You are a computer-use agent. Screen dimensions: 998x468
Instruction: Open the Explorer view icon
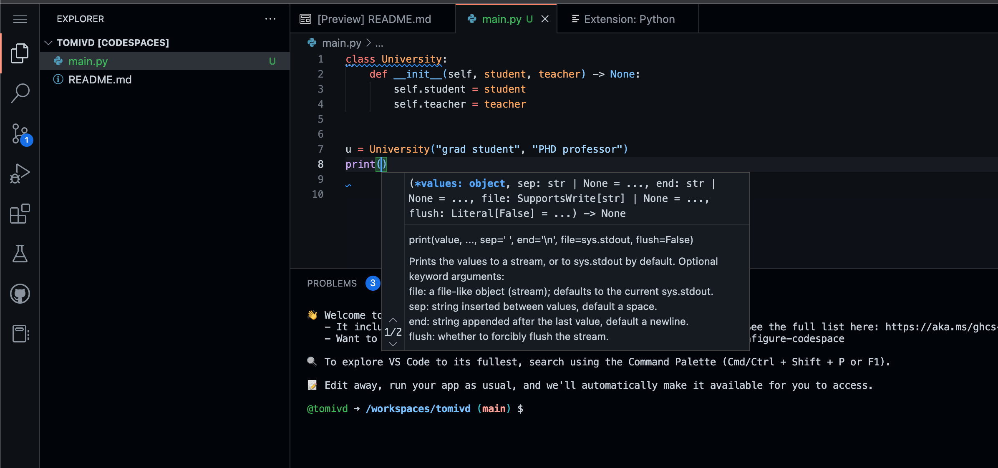pos(20,53)
